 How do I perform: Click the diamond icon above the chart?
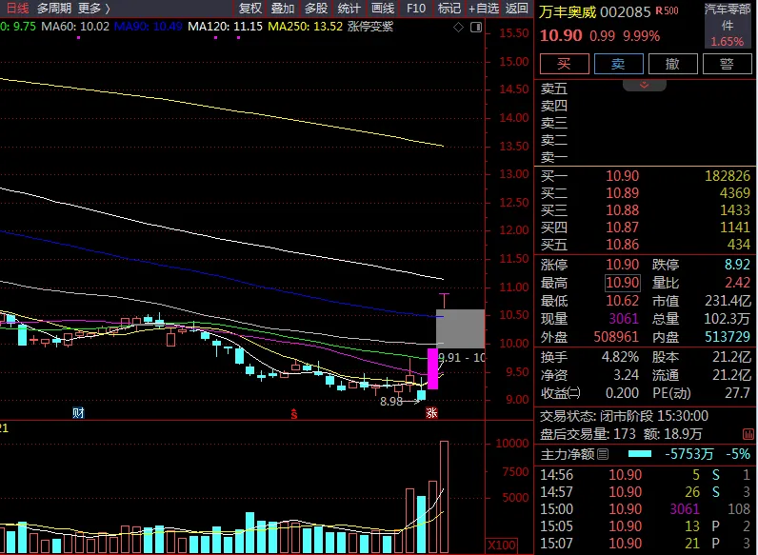tap(458, 28)
